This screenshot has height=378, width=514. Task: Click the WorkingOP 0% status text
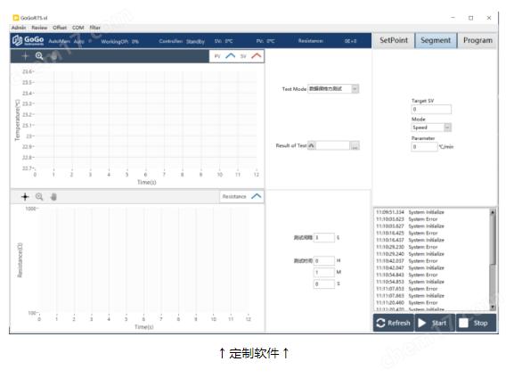click(x=119, y=41)
